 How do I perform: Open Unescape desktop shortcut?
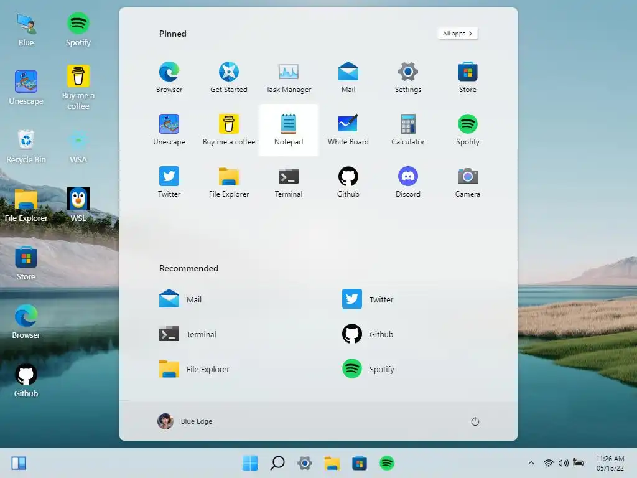26,88
